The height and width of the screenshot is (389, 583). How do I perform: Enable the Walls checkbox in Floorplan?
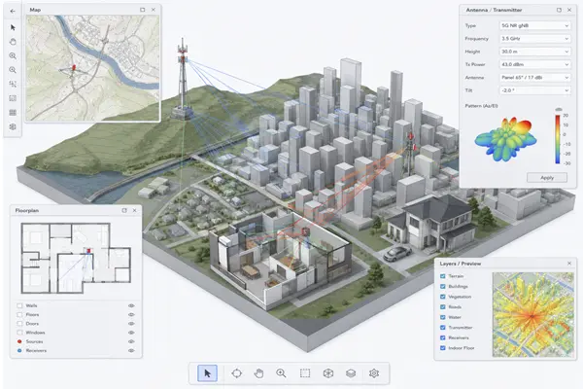(19, 305)
